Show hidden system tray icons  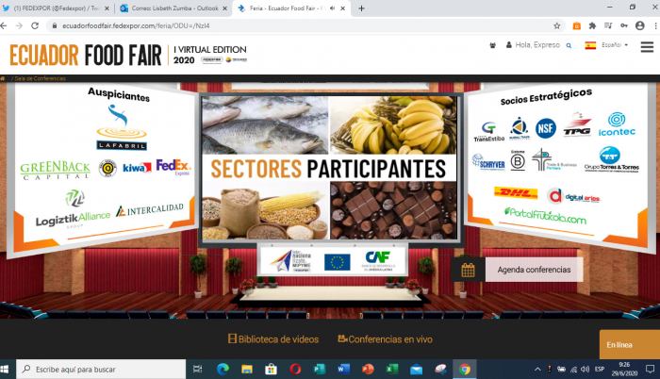537,370
